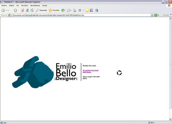Image resolution: width=172 pixels, height=124 pixels.
Task: Expand the address bar dropdown list
Action: (x=152, y=15)
